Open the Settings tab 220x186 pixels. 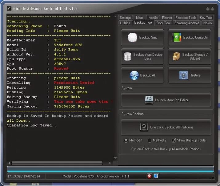126,18
